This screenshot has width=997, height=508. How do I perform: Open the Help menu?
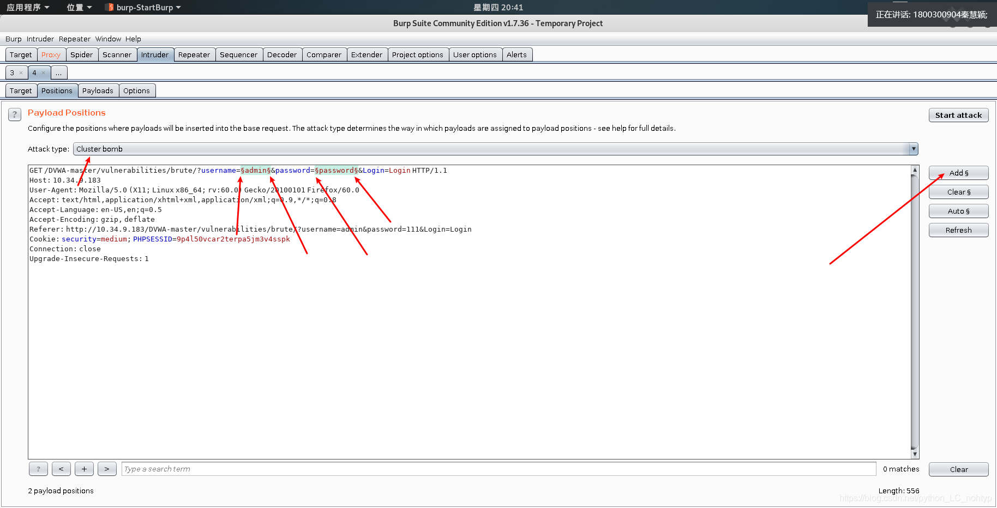(x=133, y=39)
